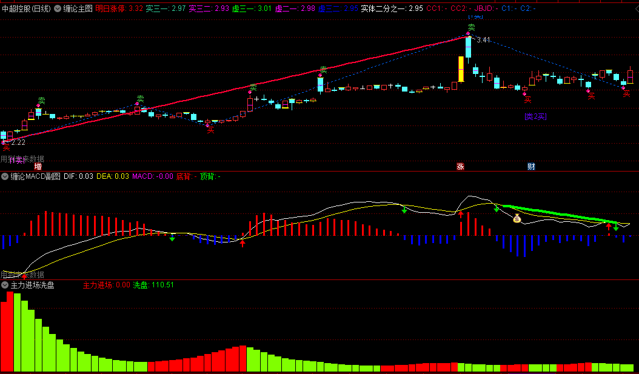
Task: Select the tall yellow candlestick
Action: click(461, 69)
